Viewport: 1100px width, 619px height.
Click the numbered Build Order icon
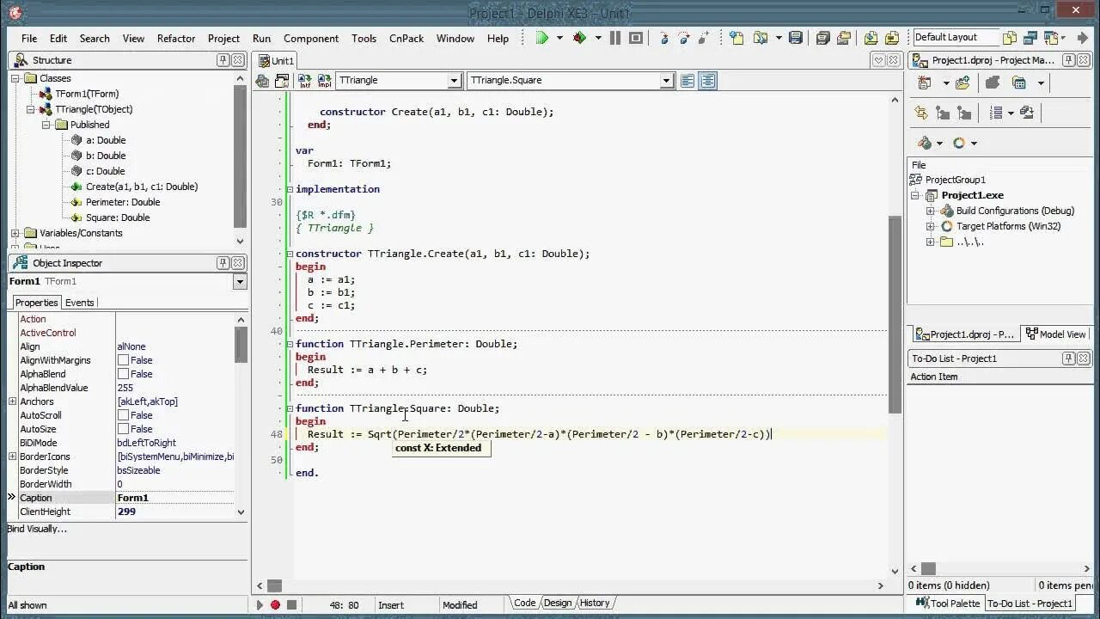pyautogui.click(x=996, y=113)
